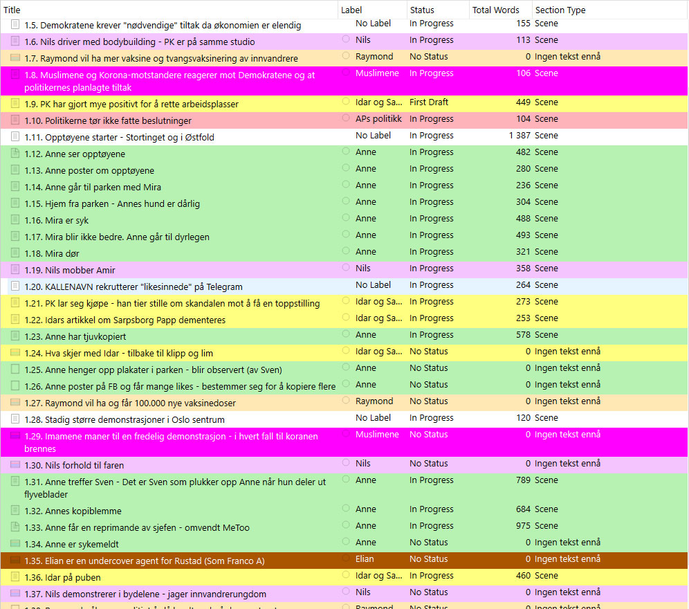This screenshot has width=689, height=609.
Task: Select the Anne label color circle in row 1.23
Action: [346, 334]
